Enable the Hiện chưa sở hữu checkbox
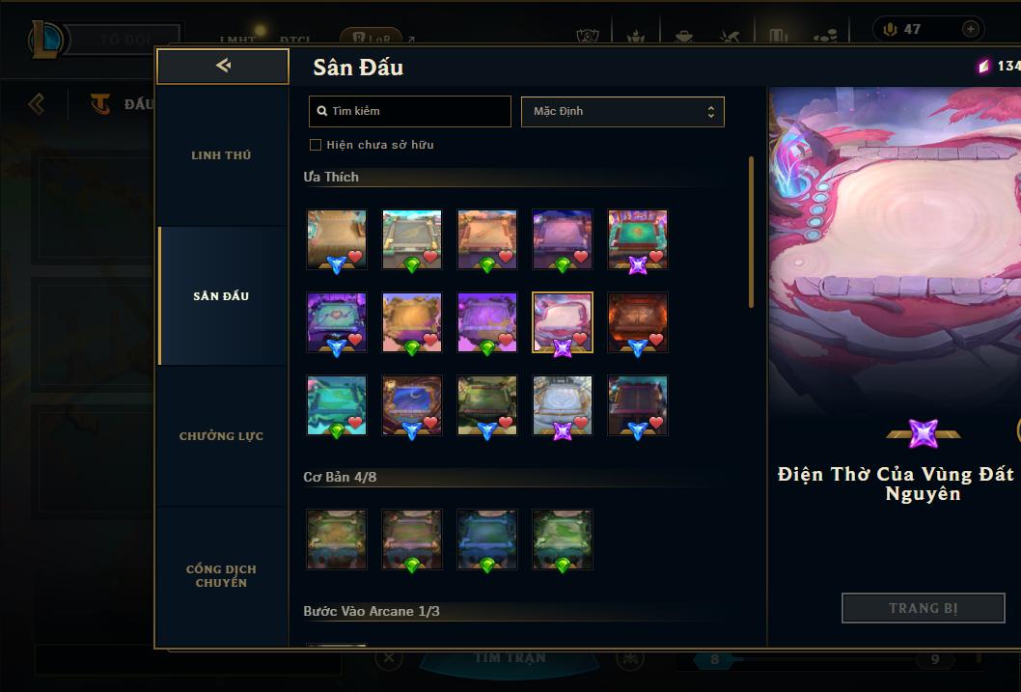The image size is (1021, 692). (x=316, y=145)
